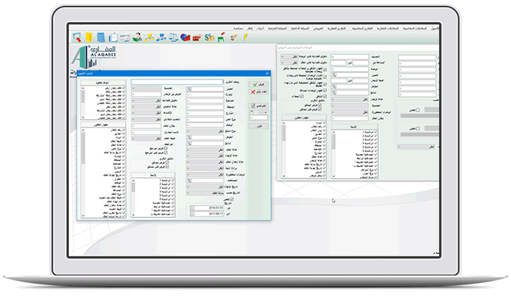Viewport: 511px width, 296px height.
Task: Toggle first checkbox in top-left dialog list
Action: (124, 88)
